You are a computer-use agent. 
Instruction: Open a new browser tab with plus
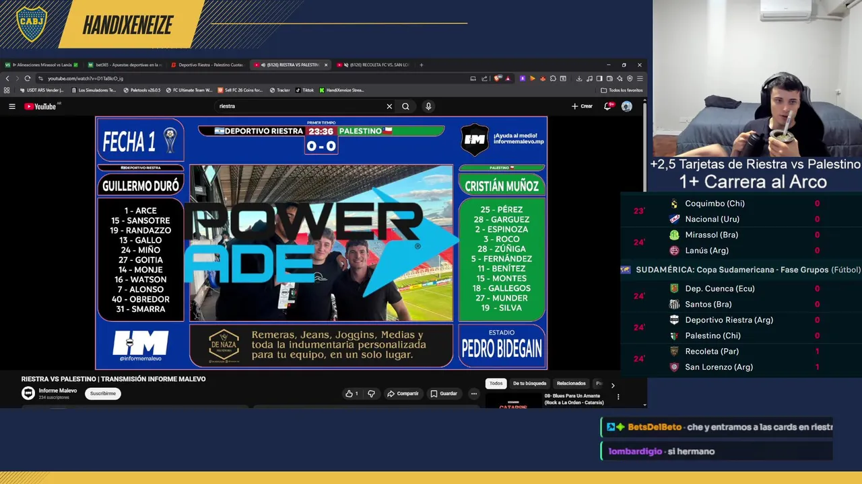pos(422,65)
